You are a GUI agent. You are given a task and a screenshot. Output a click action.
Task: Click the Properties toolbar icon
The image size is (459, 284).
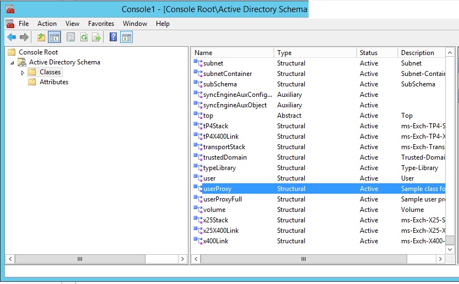point(71,37)
